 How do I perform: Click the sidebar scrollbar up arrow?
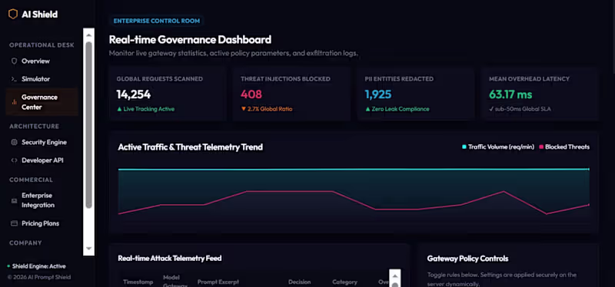pos(88,35)
